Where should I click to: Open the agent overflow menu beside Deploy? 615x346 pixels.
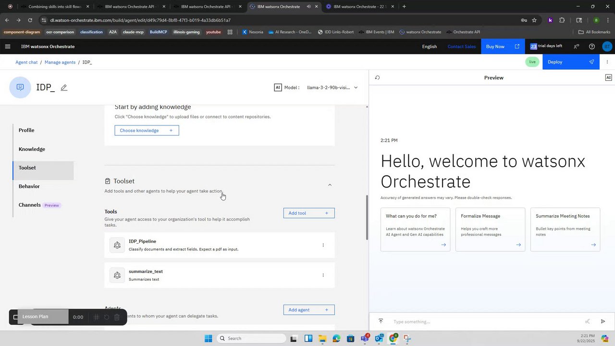point(607,62)
